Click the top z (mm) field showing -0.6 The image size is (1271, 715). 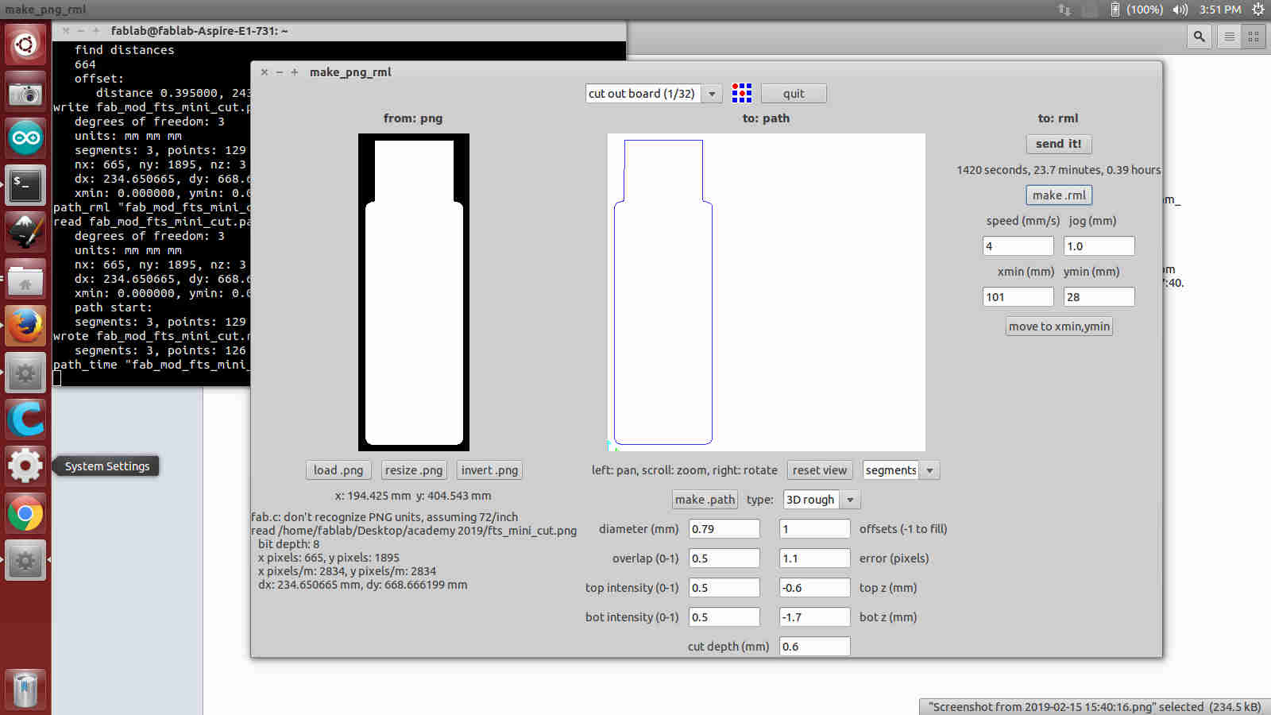coord(815,588)
